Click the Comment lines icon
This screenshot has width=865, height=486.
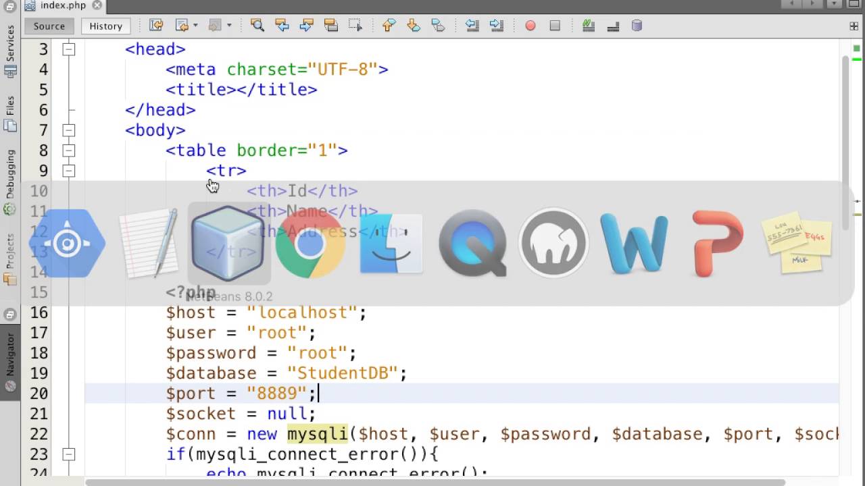tap(589, 26)
